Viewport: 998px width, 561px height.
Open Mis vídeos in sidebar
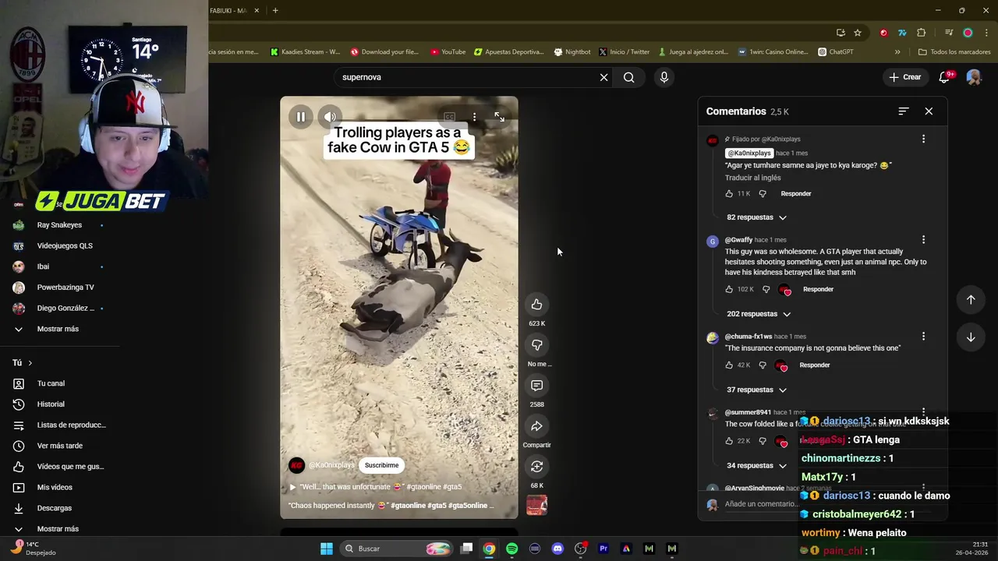[x=55, y=487]
